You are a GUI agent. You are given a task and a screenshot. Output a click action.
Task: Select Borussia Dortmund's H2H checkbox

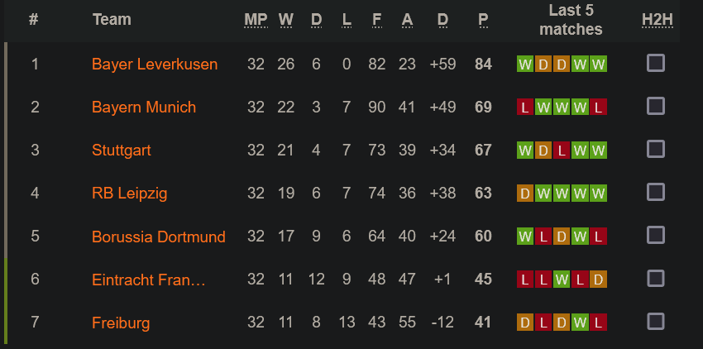coord(656,236)
